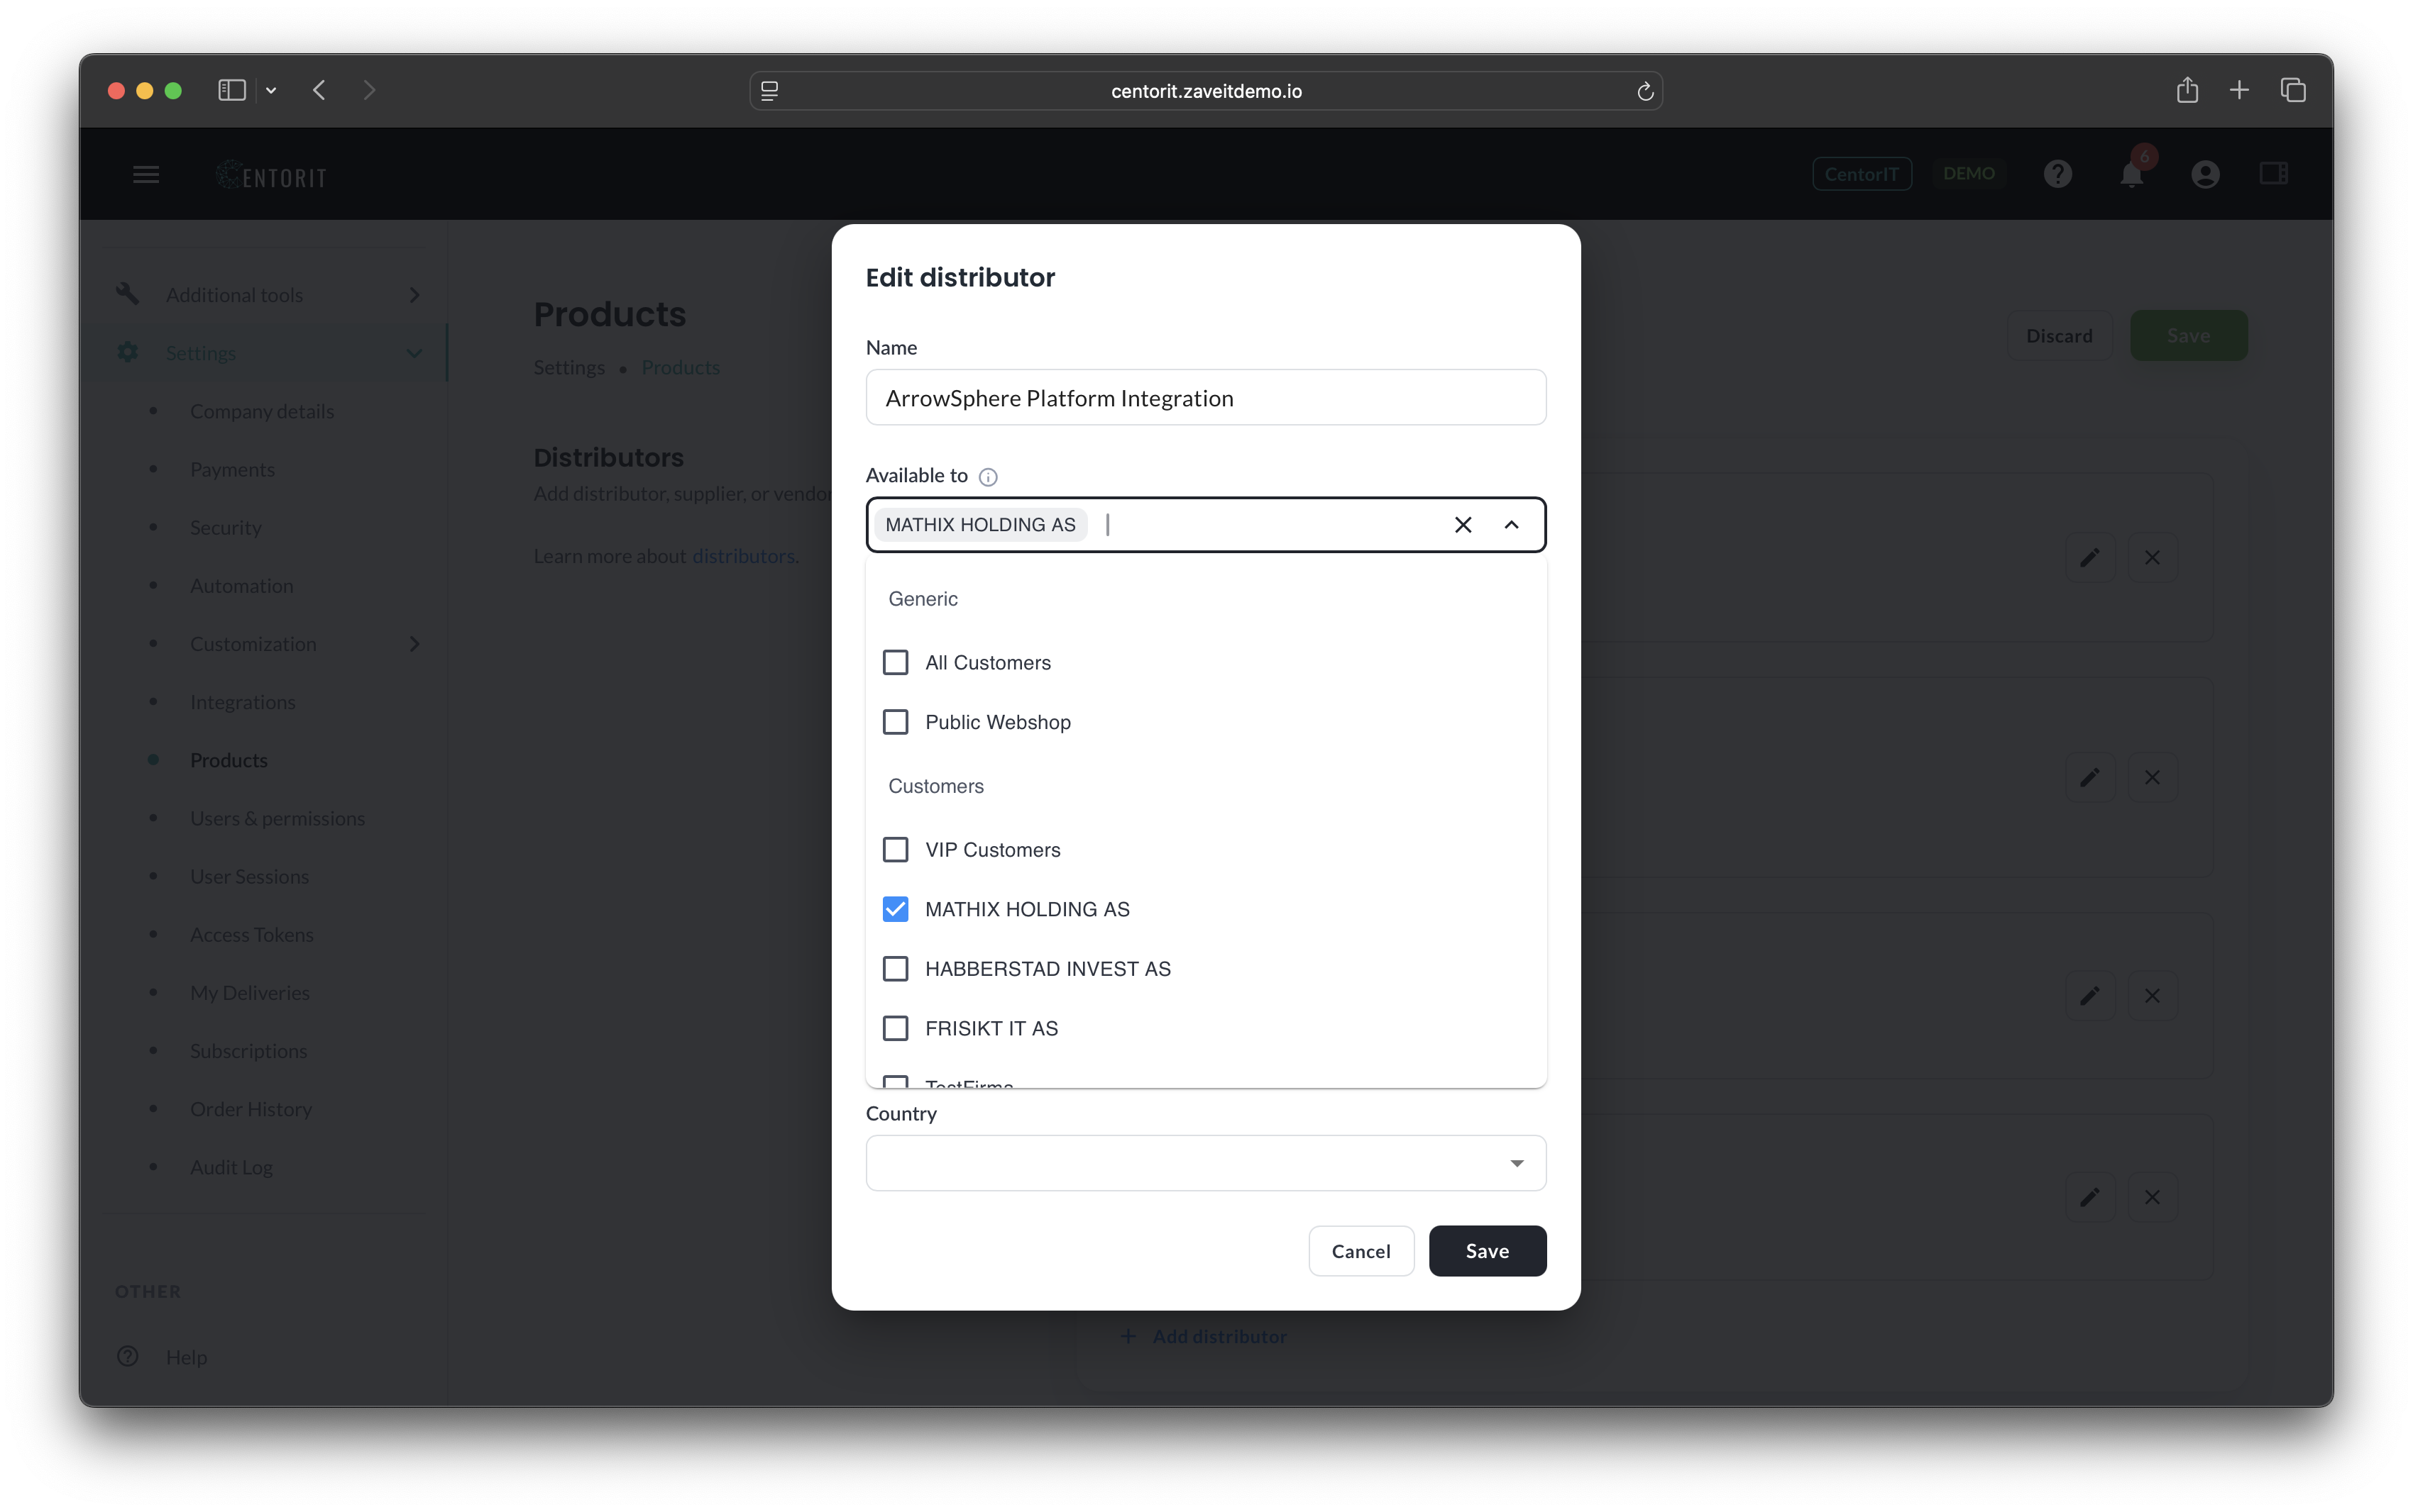Open notifications via the bell icon
The height and width of the screenshot is (1512, 2413).
pos(2132,173)
